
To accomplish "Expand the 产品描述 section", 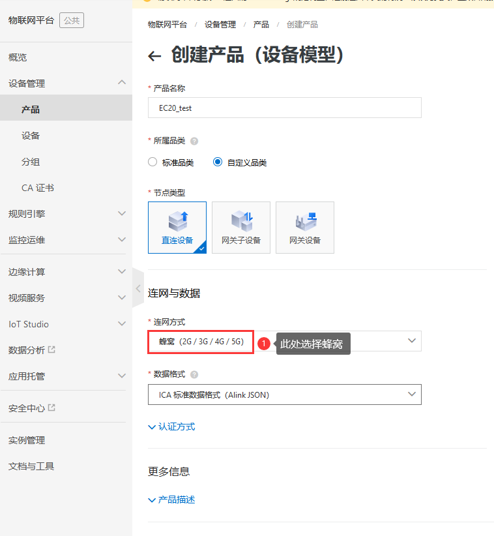I will click(x=171, y=499).
